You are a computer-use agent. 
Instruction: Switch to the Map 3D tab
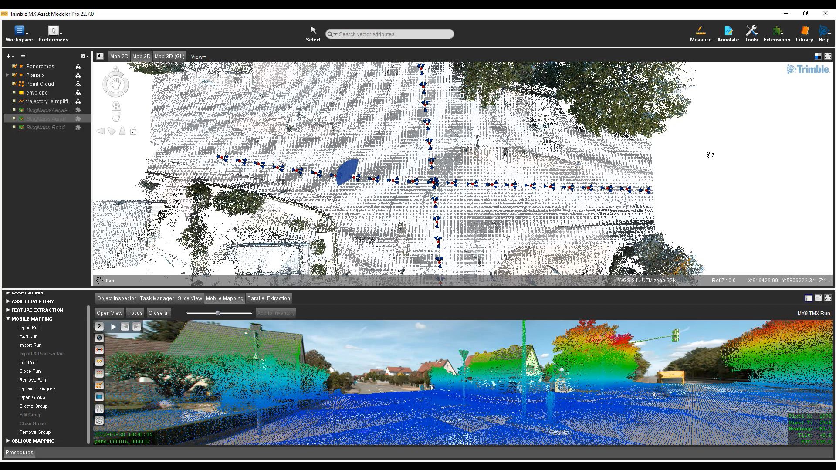[x=141, y=57]
